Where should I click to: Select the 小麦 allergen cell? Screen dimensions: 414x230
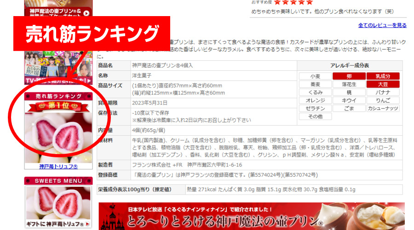pos(315,76)
